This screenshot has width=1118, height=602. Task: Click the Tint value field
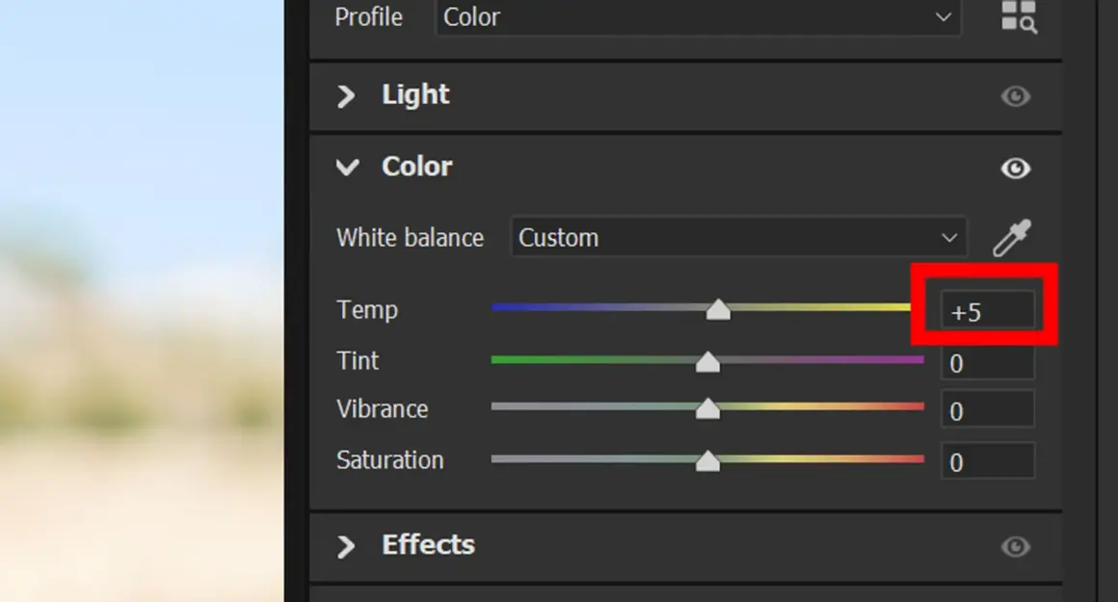[x=987, y=363]
